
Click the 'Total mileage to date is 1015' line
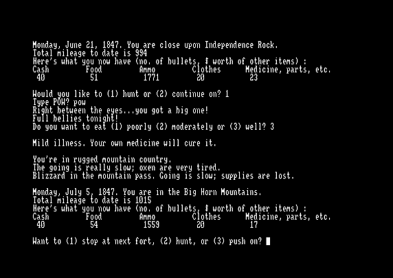click(92, 200)
